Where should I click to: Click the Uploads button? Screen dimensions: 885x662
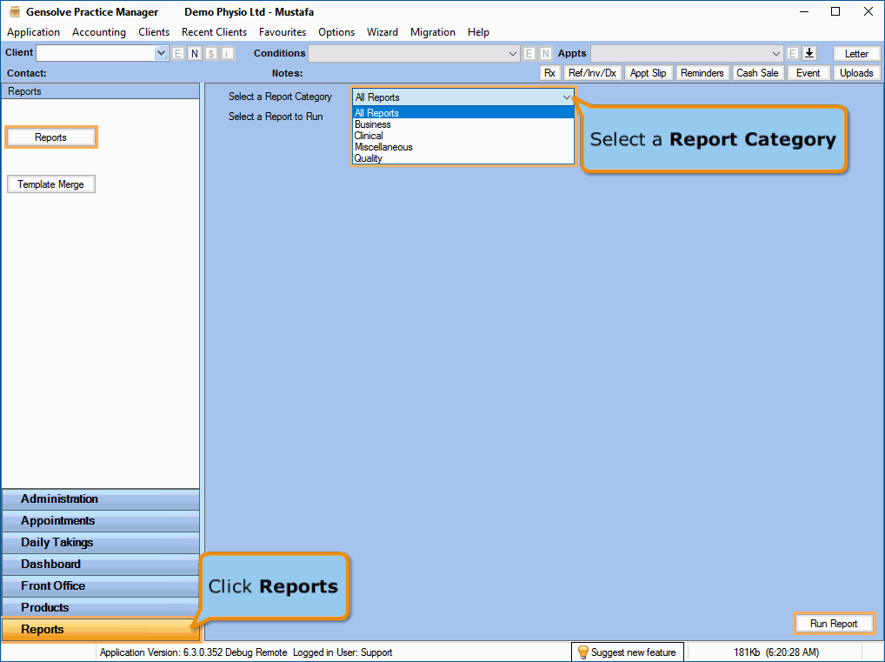[x=856, y=73]
